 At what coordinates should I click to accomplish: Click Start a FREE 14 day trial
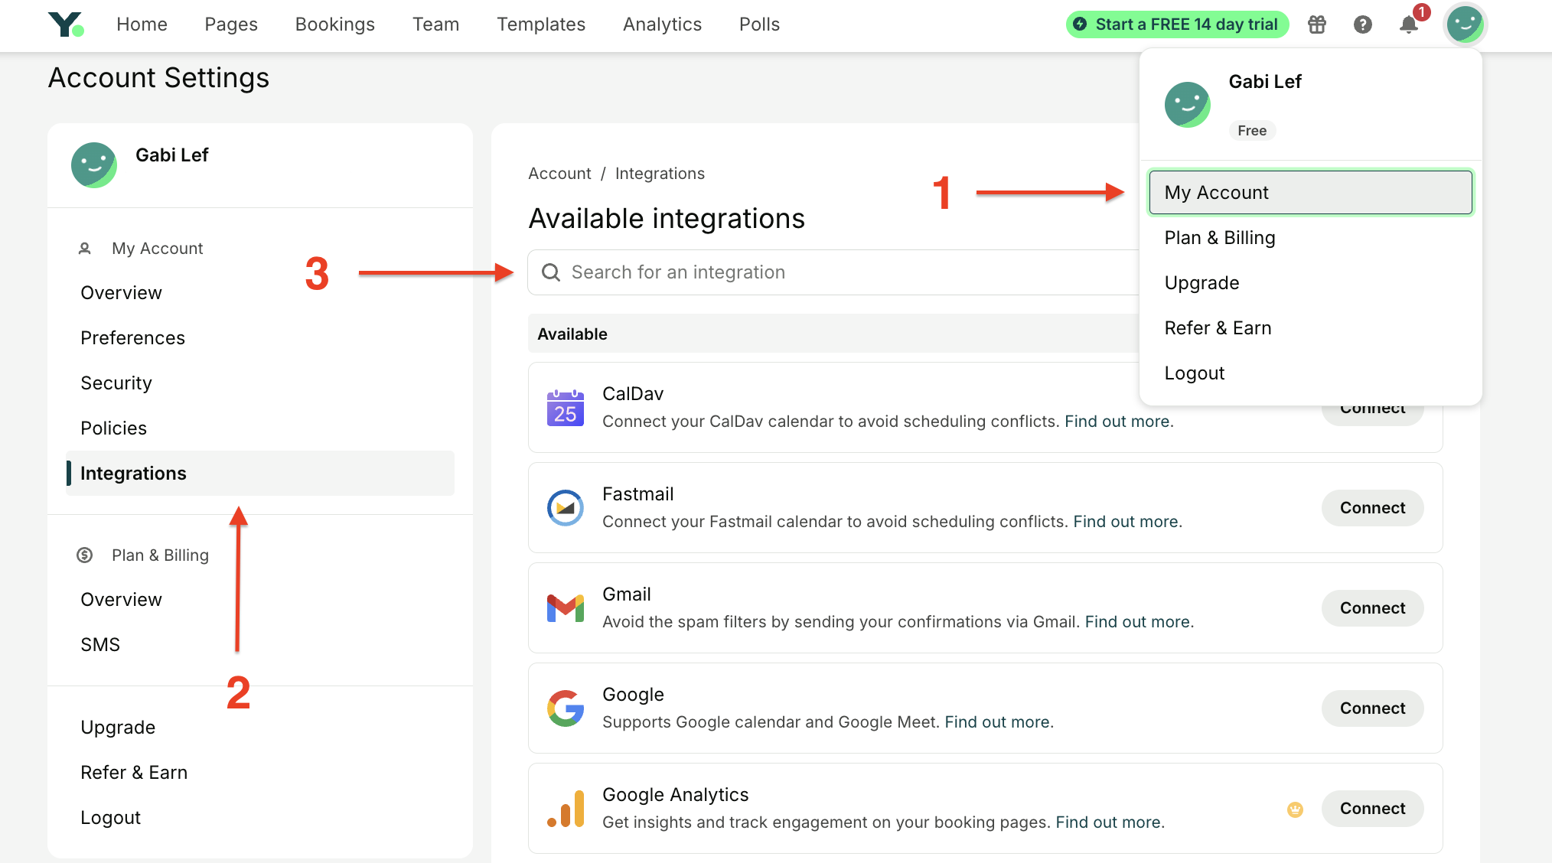[1176, 24]
